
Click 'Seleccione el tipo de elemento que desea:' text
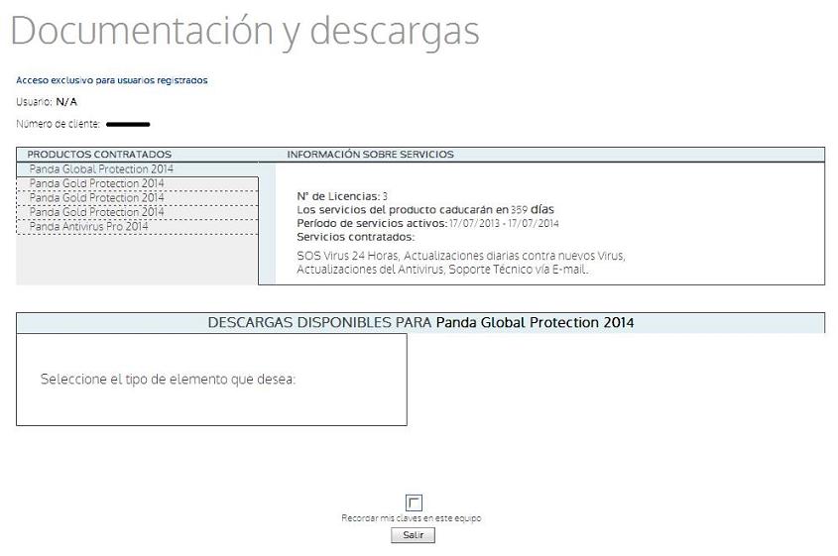coord(168,380)
